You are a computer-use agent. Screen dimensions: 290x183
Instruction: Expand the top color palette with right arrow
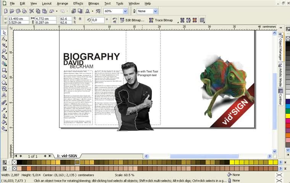tap(280, 162)
